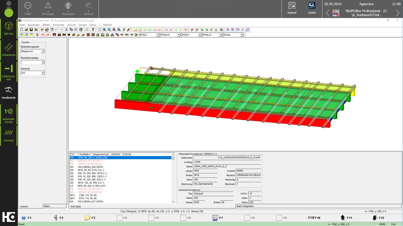Click the Open folder toolbar icon
The image size is (403, 226).
pos(26,30)
